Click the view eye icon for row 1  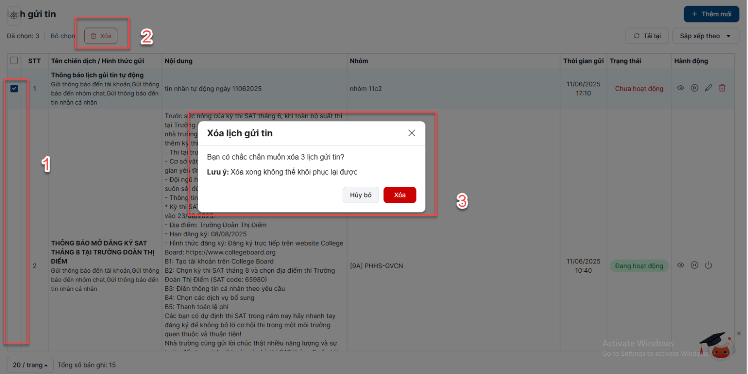[x=681, y=88]
